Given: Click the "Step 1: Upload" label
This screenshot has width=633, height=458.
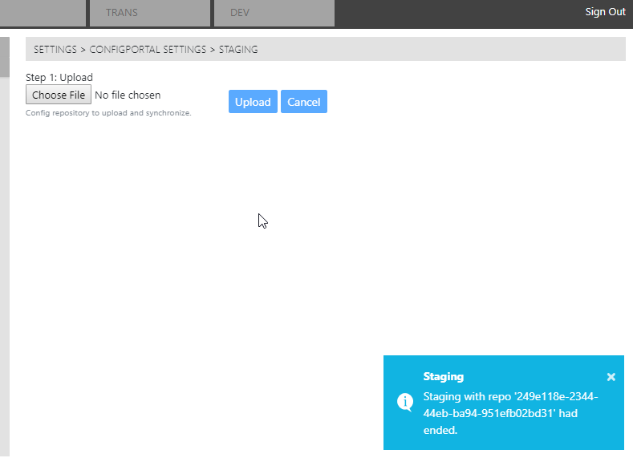Looking at the screenshot, I should coord(59,78).
